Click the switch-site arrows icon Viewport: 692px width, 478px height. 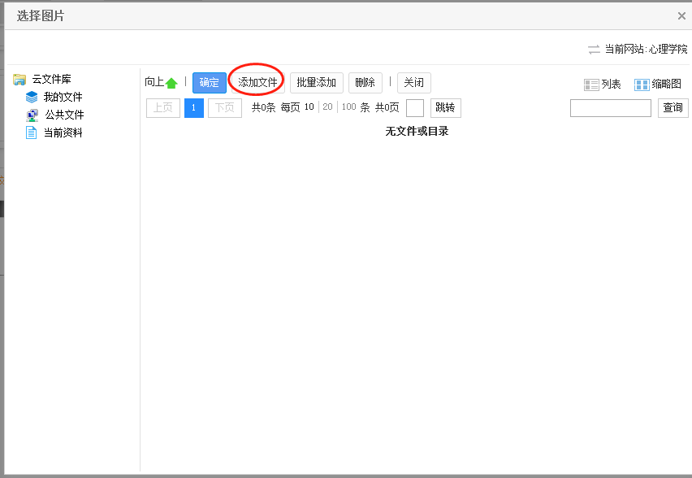[x=594, y=50]
